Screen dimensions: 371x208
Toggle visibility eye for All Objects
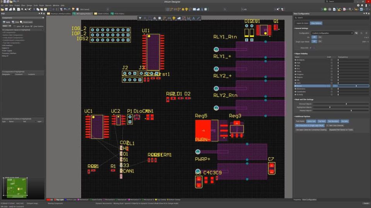click(x=295, y=60)
